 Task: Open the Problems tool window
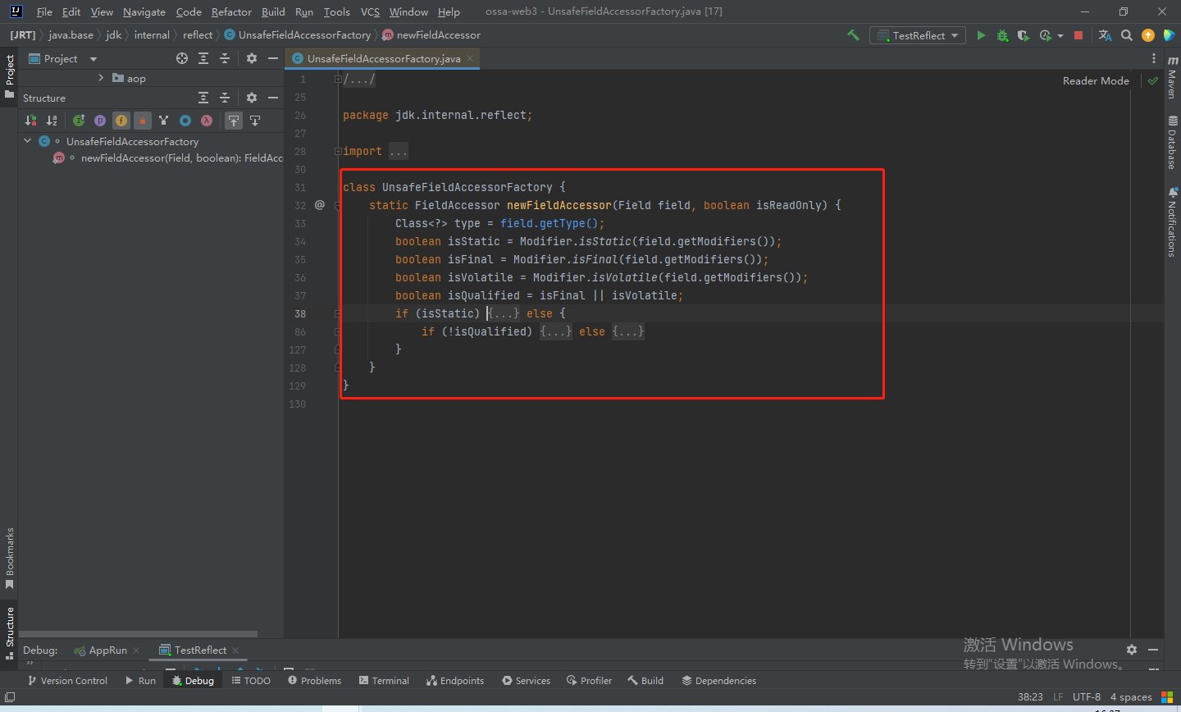point(314,681)
